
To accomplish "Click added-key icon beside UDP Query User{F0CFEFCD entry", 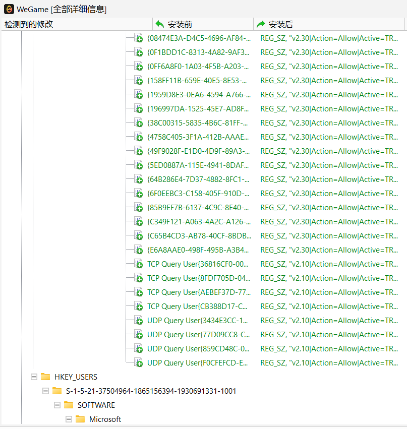I will [x=138, y=362].
